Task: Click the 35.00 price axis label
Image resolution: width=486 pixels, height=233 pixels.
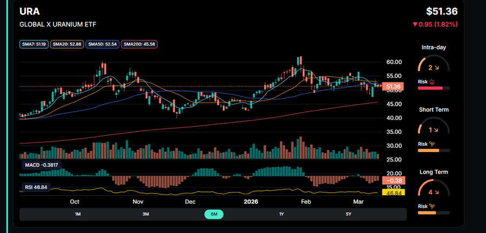Action: pyautogui.click(x=394, y=132)
